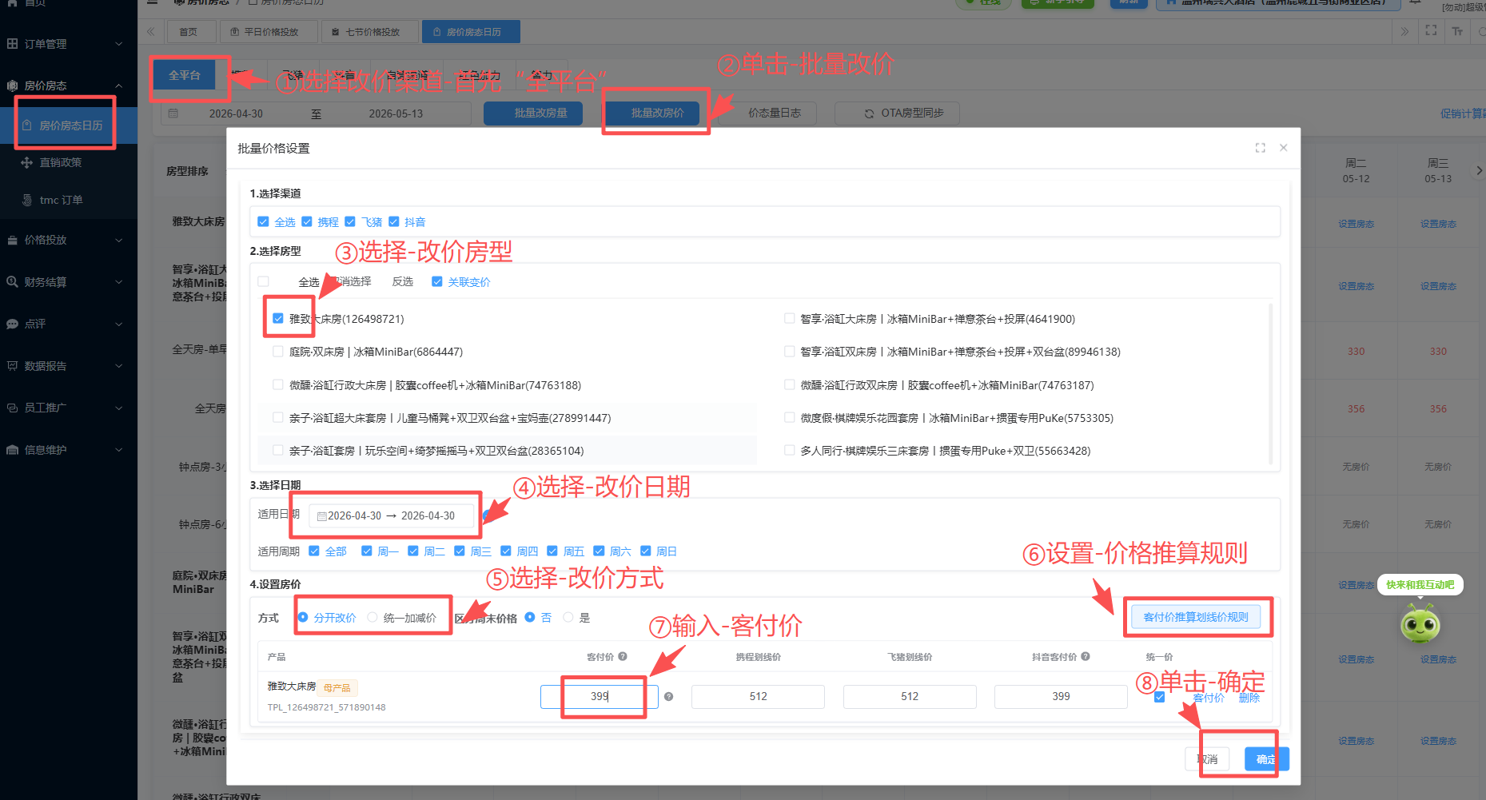Click the 价格投放 sidebar icon
The height and width of the screenshot is (800, 1486).
pyautogui.click(x=12, y=240)
